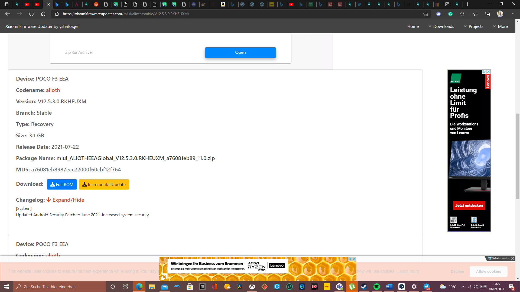Close the Lenovo sidebar ad

[x=488, y=72]
